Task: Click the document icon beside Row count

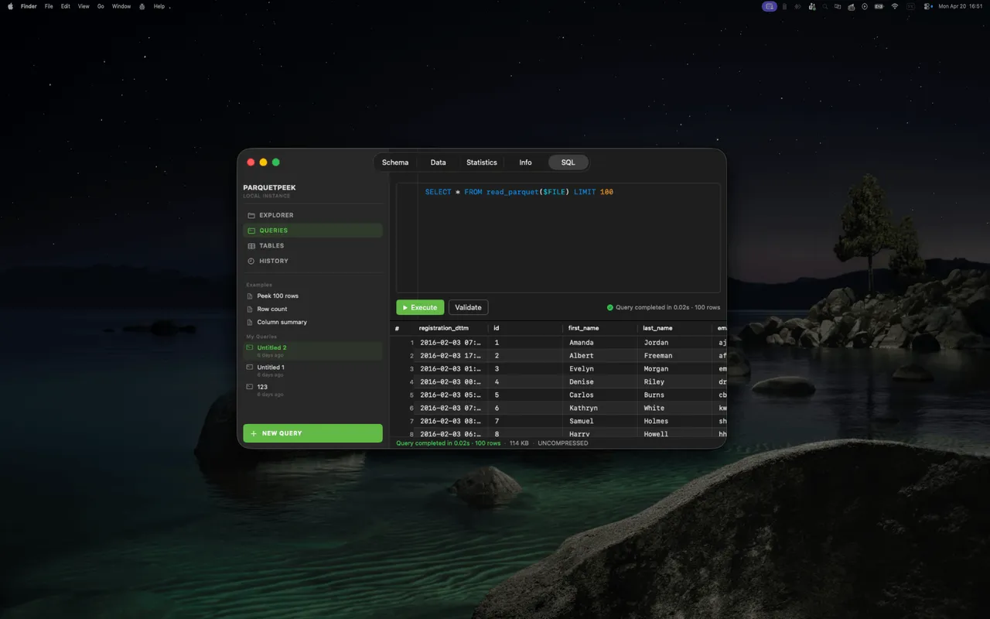Action: coord(250,309)
